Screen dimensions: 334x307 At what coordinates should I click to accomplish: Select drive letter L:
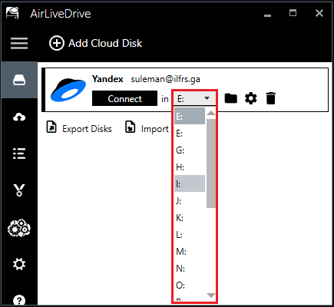pos(190,234)
